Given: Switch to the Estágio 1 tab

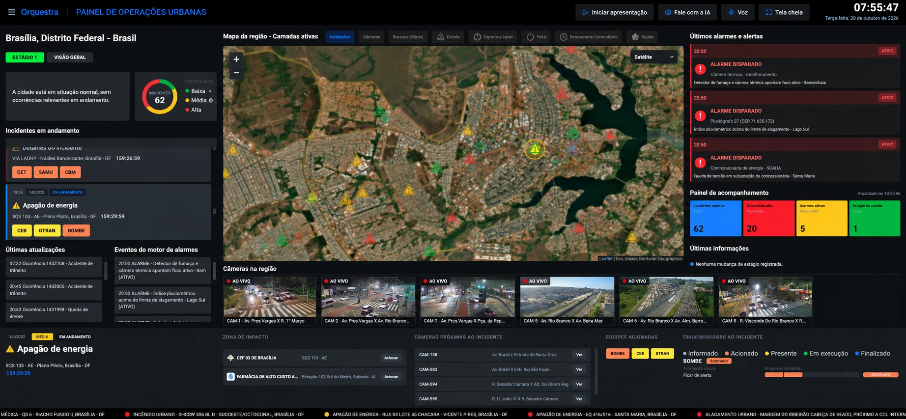Looking at the screenshot, I should pyautogui.click(x=25, y=57).
